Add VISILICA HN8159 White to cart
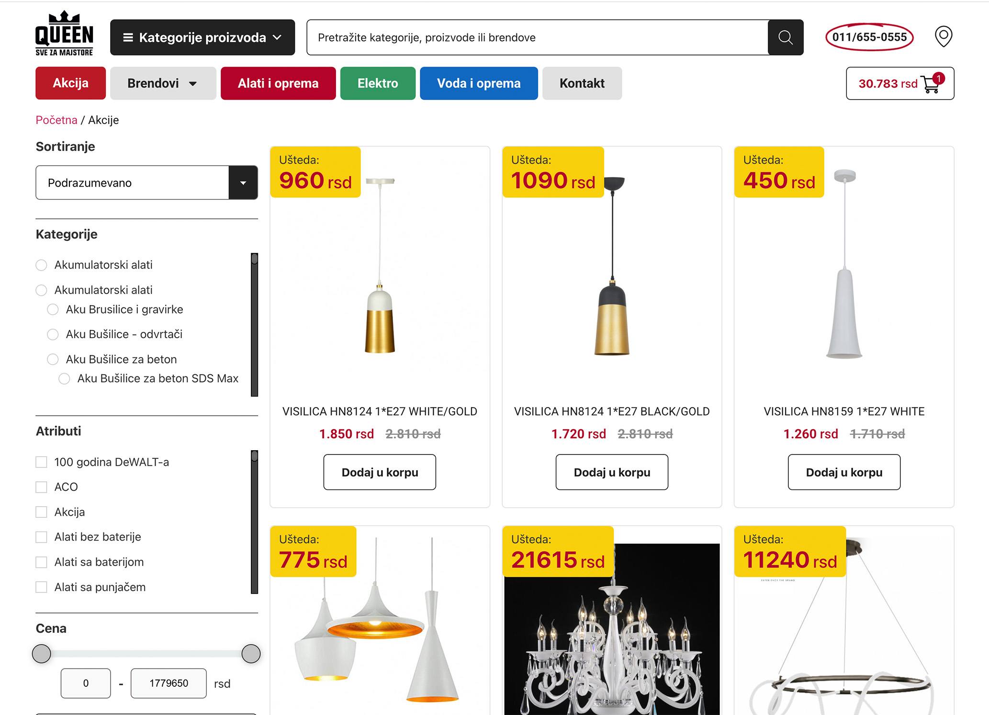 tap(844, 472)
